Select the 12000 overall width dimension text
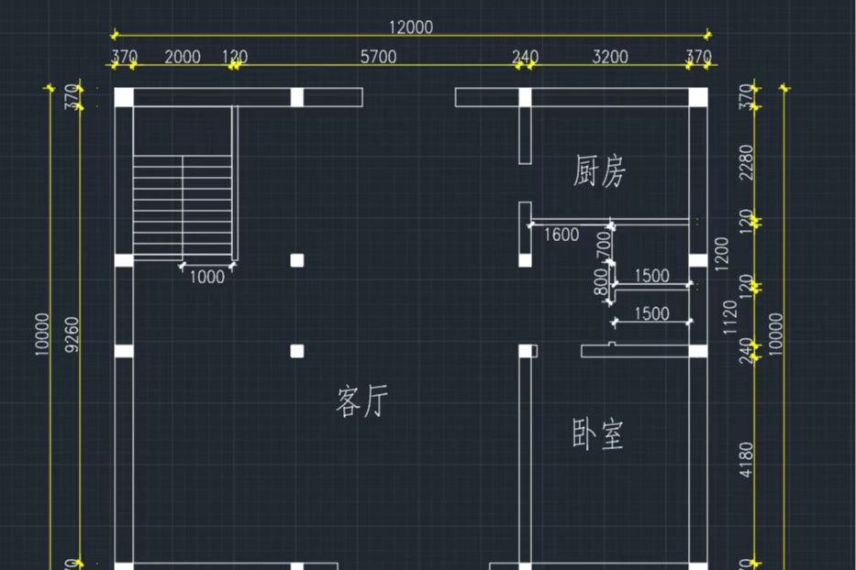The image size is (856, 570). (x=411, y=27)
